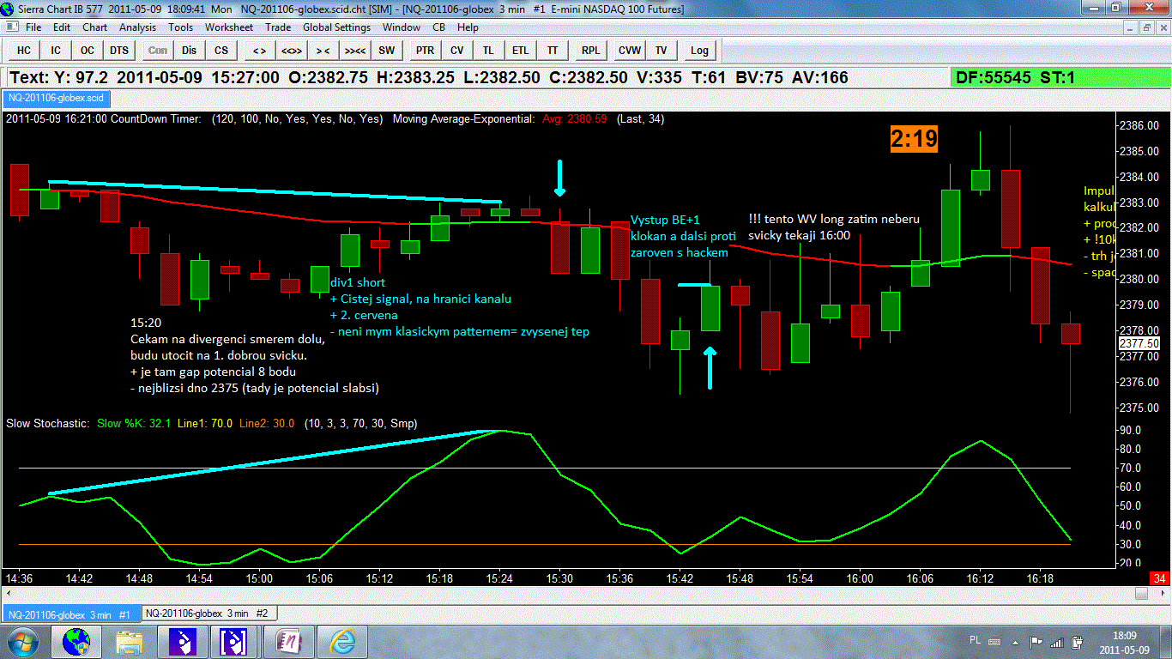Click the chart scrollbar left arrow

tap(9, 594)
